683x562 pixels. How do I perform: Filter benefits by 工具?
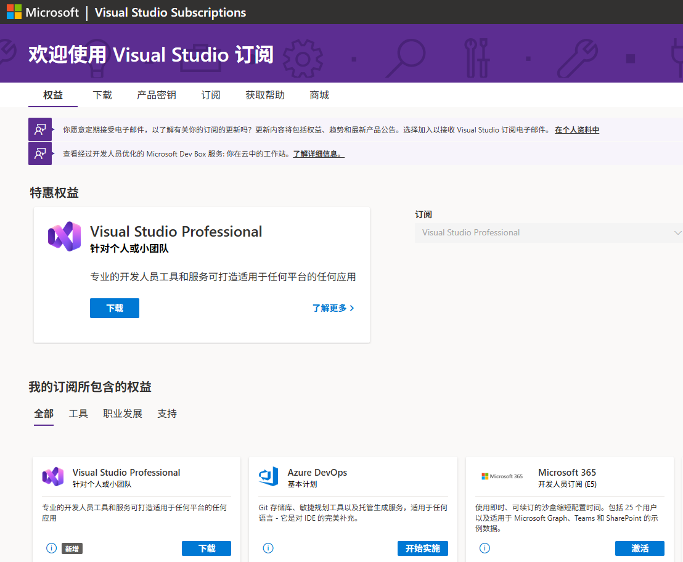pos(78,413)
